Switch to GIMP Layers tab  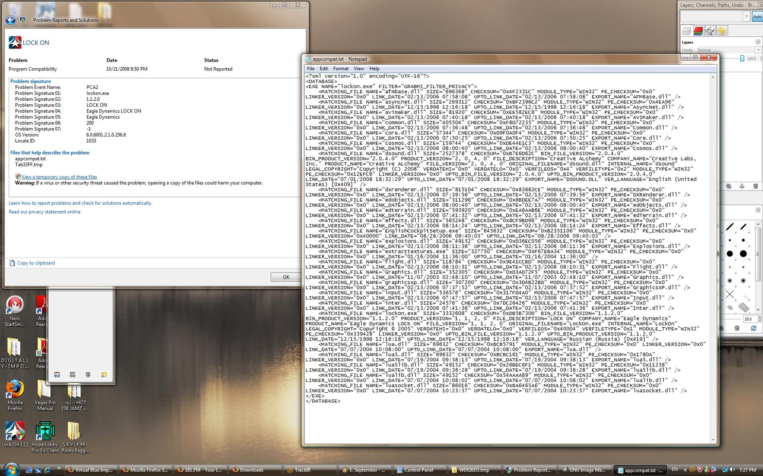[x=687, y=31]
